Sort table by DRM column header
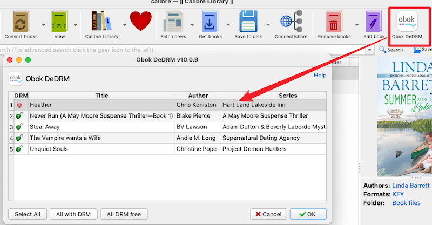The image size is (432, 225). [x=21, y=96]
